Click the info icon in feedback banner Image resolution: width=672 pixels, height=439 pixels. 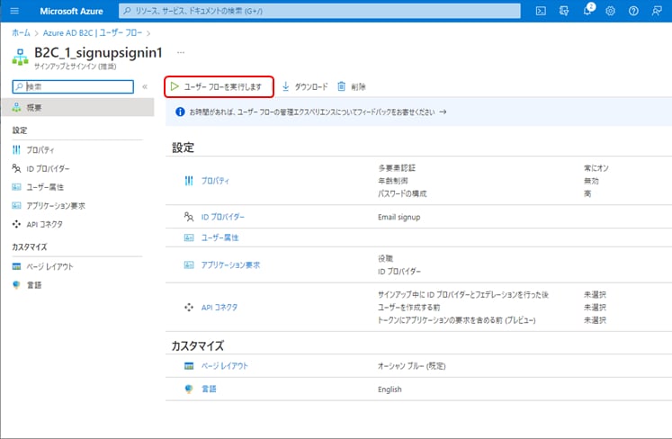coord(180,112)
